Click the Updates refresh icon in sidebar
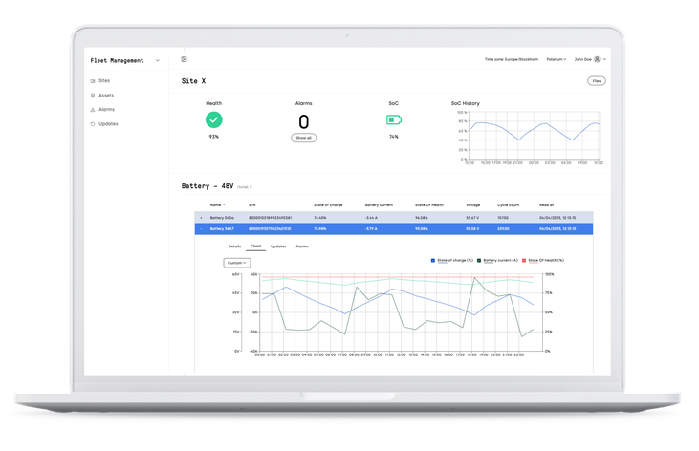 click(93, 124)
